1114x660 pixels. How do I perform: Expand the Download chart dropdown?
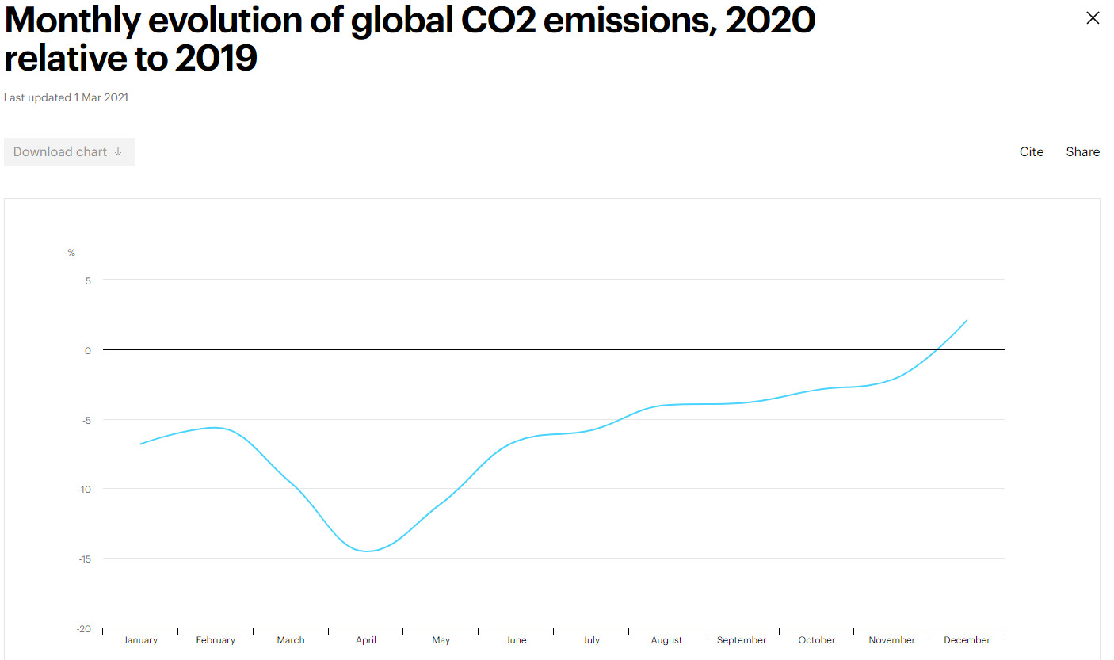click(70, 151)
